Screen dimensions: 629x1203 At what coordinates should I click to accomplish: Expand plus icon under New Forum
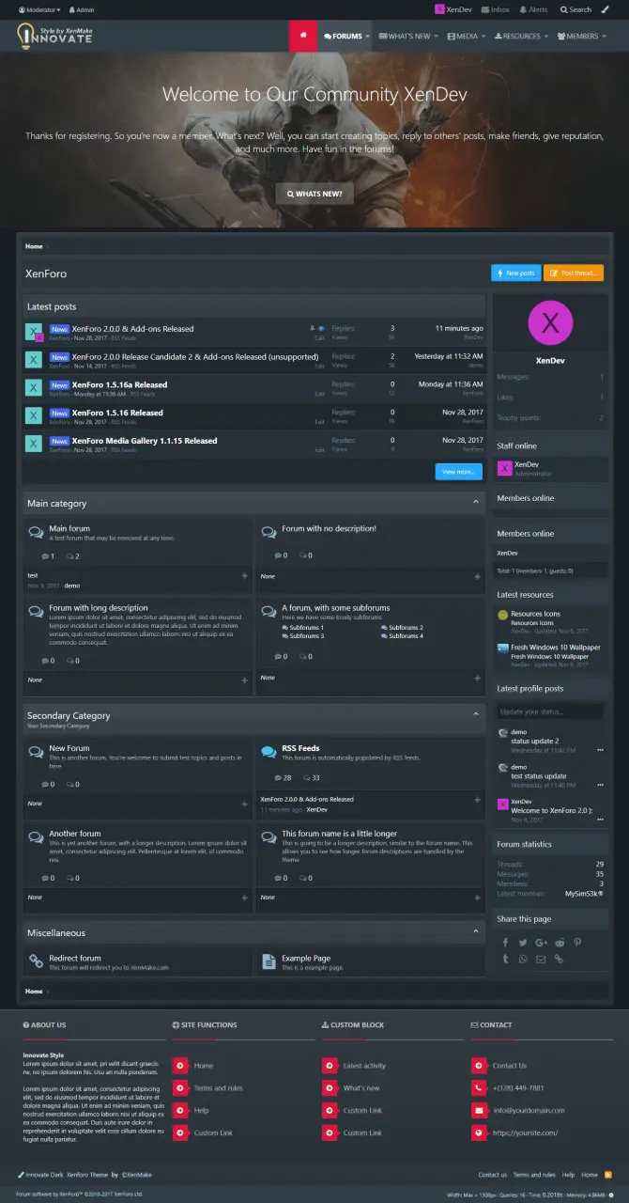[x=244, y=805]
